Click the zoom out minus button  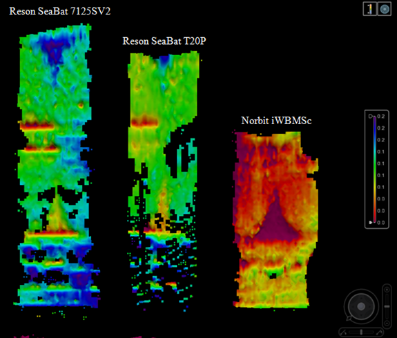[387, 323]
